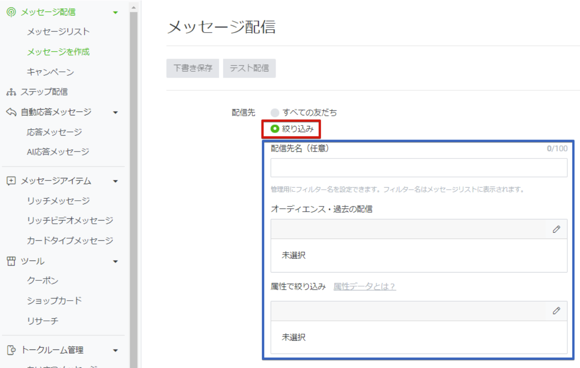Select the すべての友だち radio option
Viewport: 580px width, 368px height.
coord(275,113)
